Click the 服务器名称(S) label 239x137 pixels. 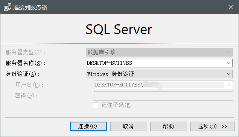point(26,63)
